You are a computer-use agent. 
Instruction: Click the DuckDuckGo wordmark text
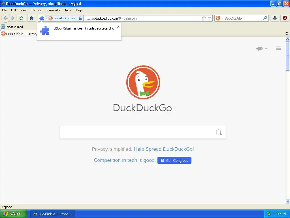[142, 108]
